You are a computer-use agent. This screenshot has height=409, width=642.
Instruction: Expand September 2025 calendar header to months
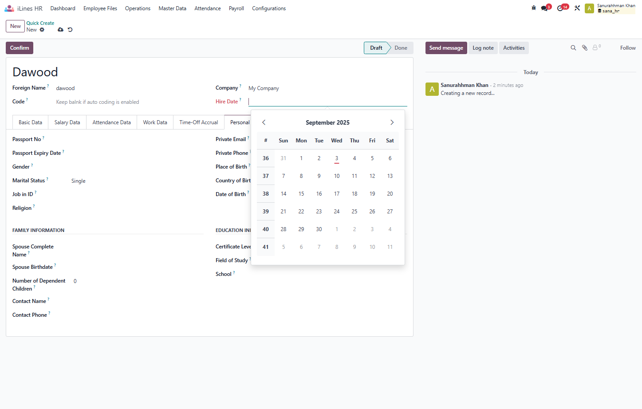328,122
